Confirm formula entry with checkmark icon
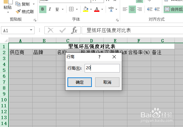The image size is (183, 127). coord(63,31)
